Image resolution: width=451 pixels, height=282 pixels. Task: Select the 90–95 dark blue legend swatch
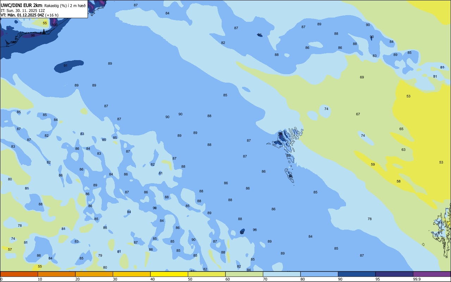pyautogui.click(x=357, y=274)
